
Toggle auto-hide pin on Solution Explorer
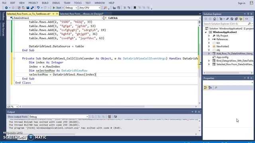tap(248, 14)
